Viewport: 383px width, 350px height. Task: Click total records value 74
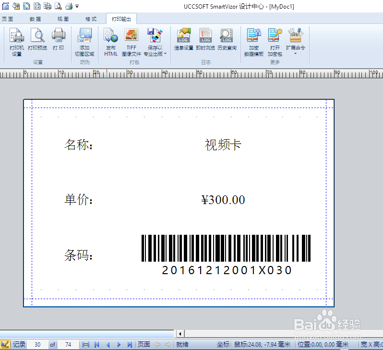click(68, 344)
